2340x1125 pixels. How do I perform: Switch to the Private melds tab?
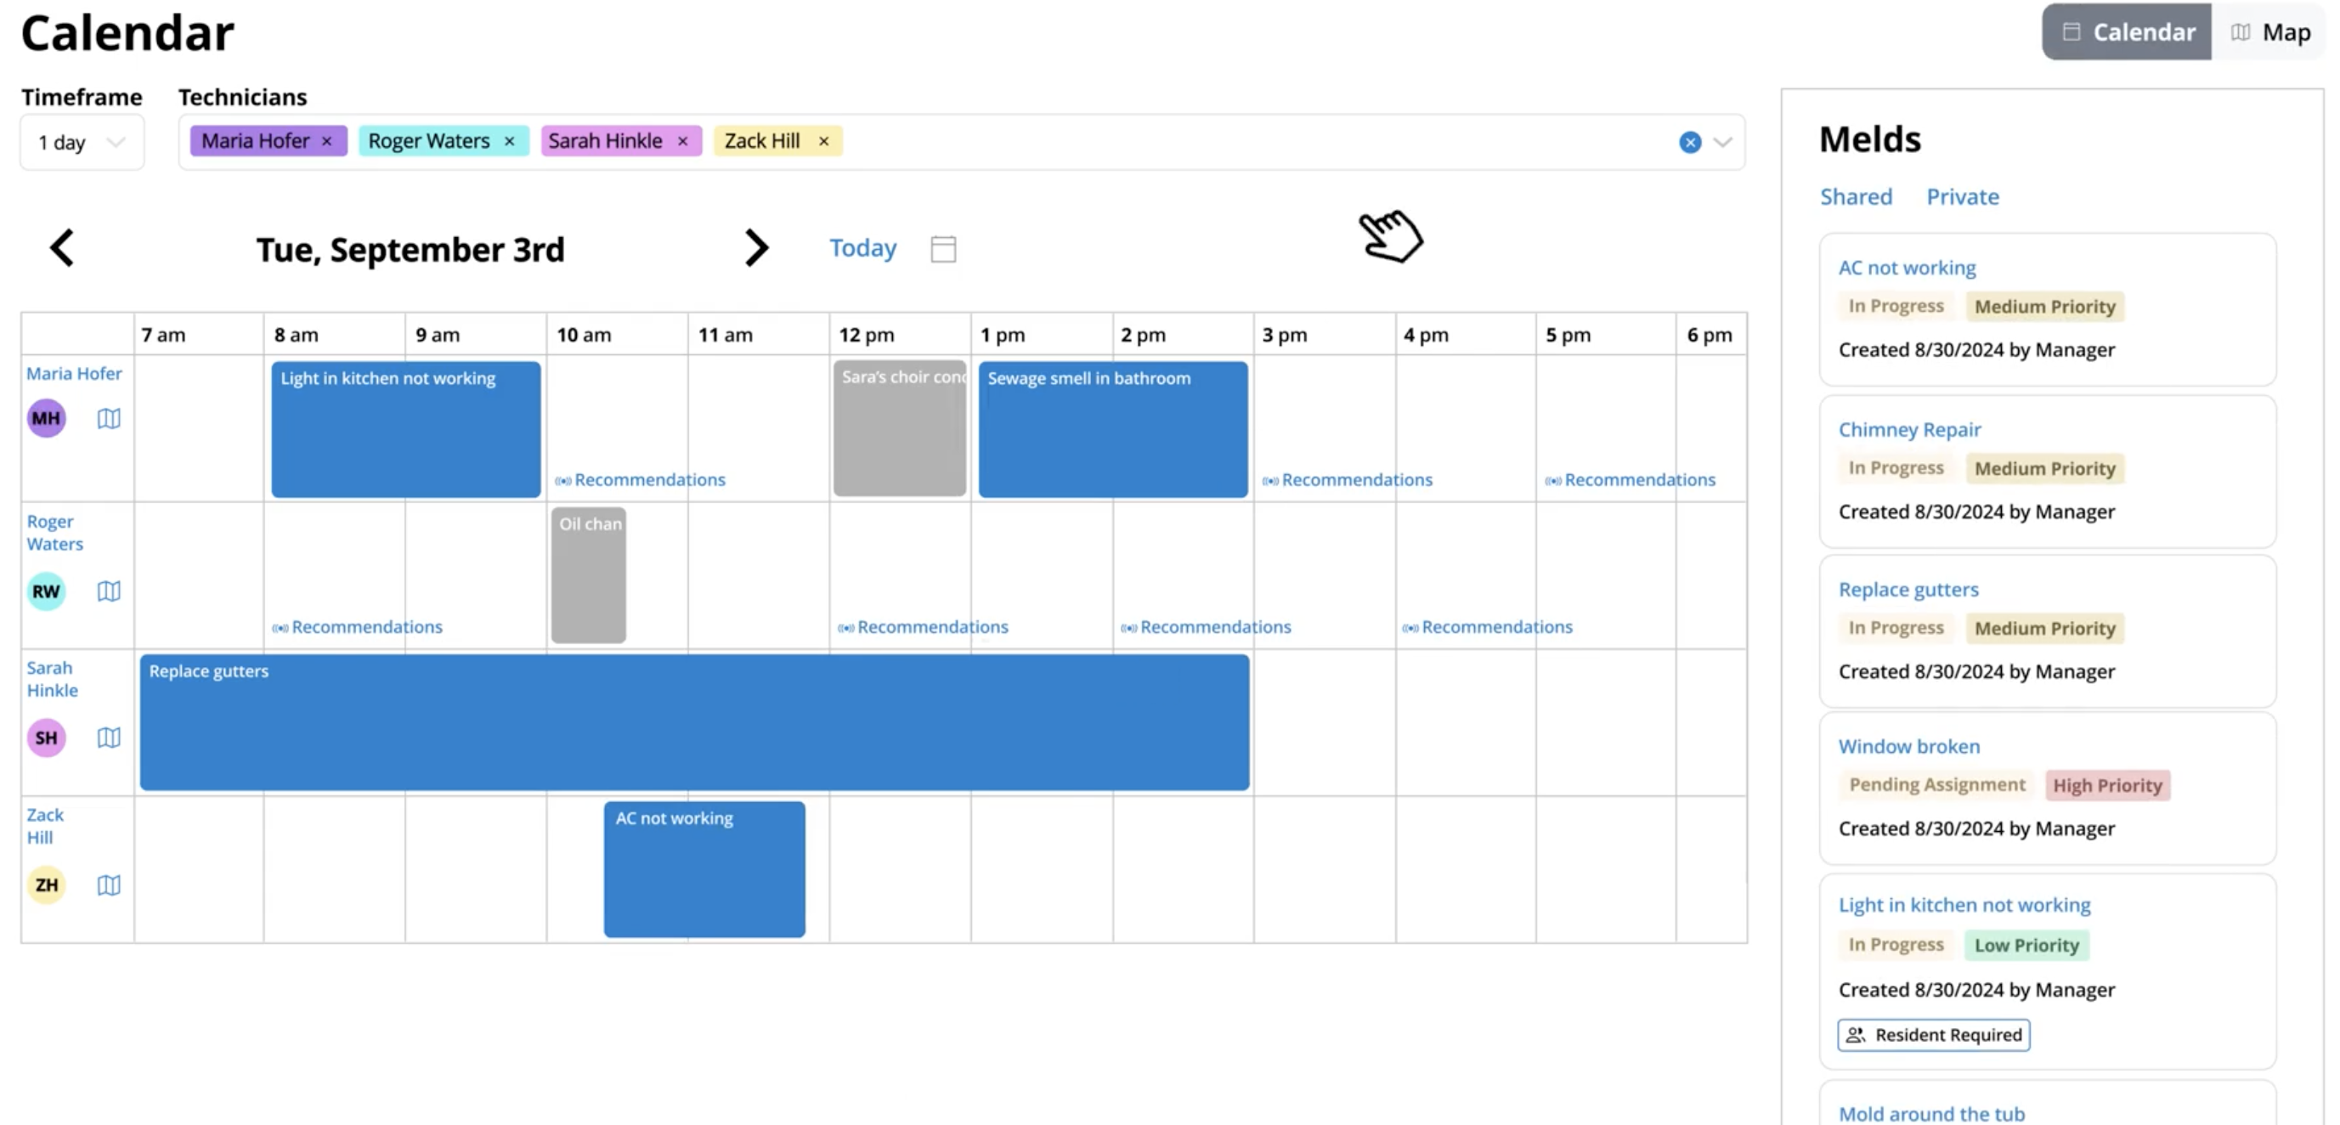[x=1962, y=196]
